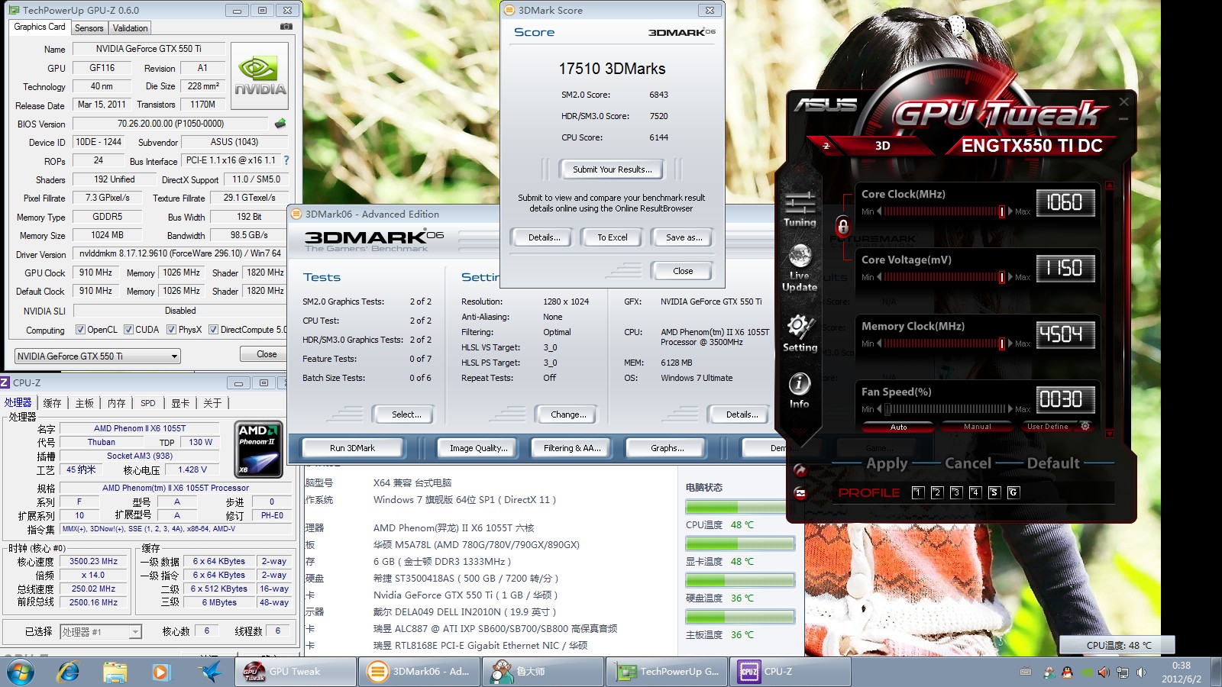Click Save as in 3DMark Score
Image resolution: width=1222 pixels, height=687 pixels.
(684, 237)
